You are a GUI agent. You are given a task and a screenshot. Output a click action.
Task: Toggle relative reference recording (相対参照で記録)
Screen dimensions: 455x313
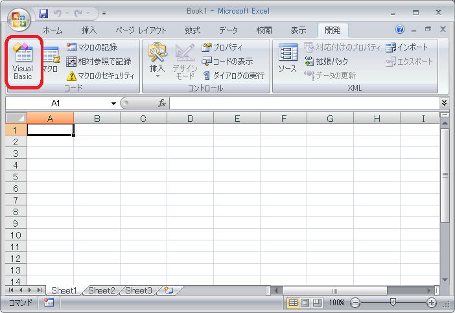pyautogui.click(x=99, y=61)
